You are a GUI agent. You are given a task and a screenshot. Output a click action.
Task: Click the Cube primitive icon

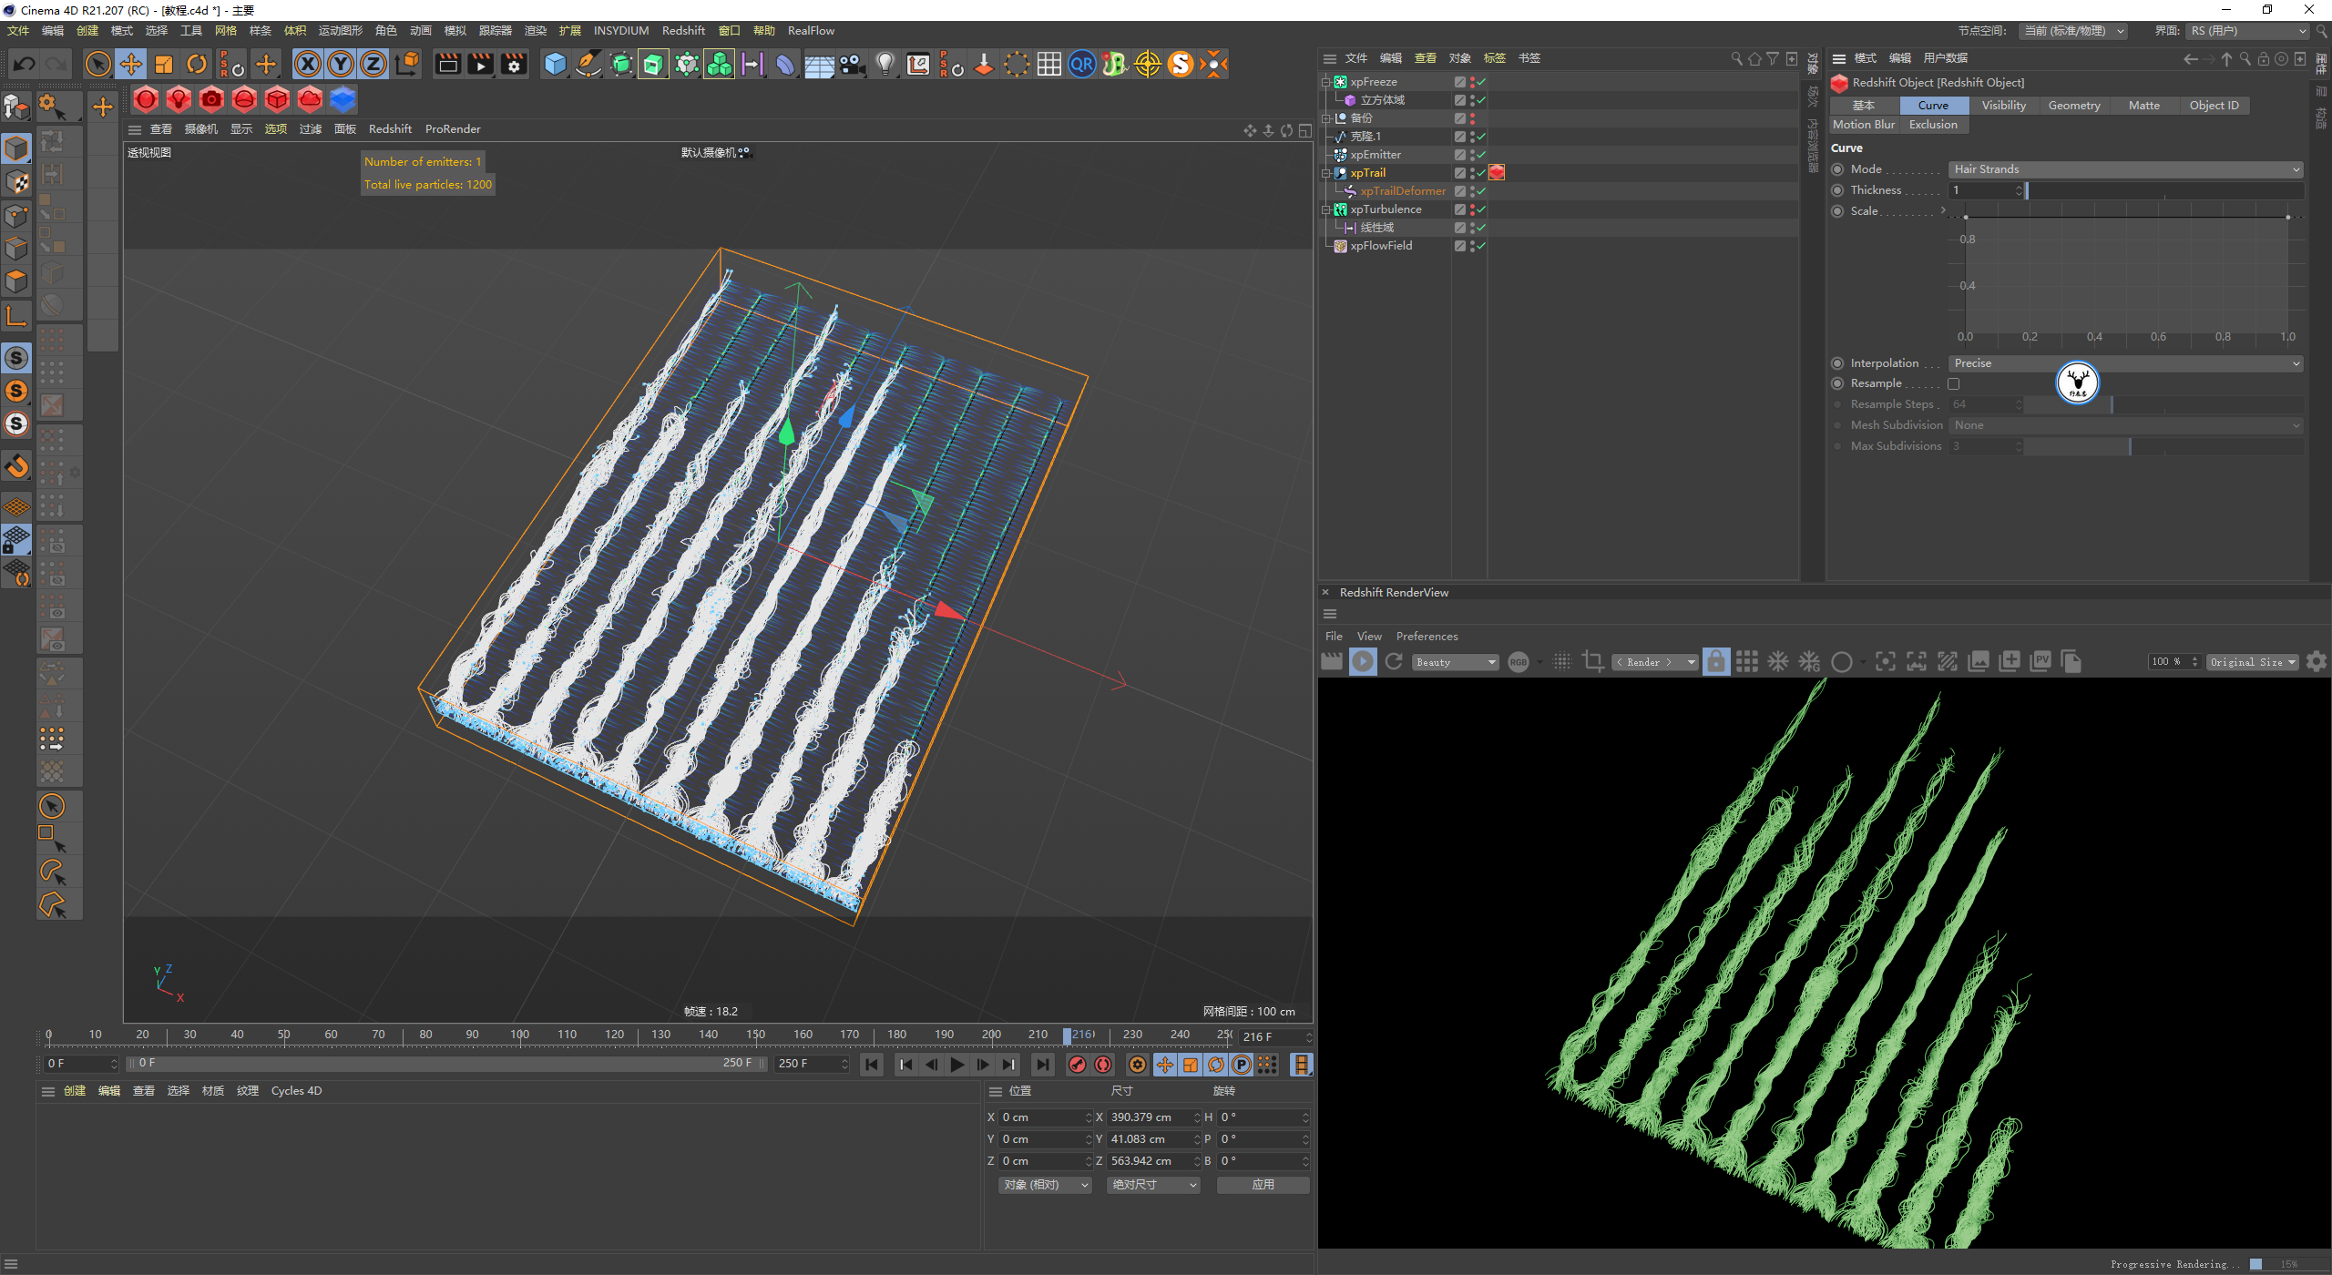click(x=555, y=64)
